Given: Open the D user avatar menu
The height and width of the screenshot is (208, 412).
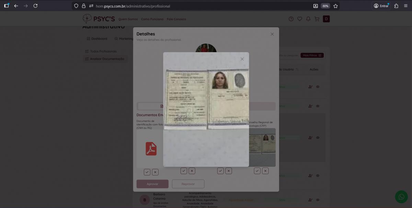Looking at the screenshot, I should click(x=326, y=19).
